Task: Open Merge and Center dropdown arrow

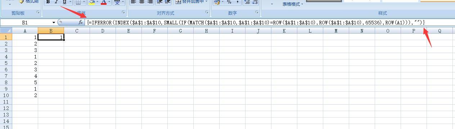Action: 206,2
